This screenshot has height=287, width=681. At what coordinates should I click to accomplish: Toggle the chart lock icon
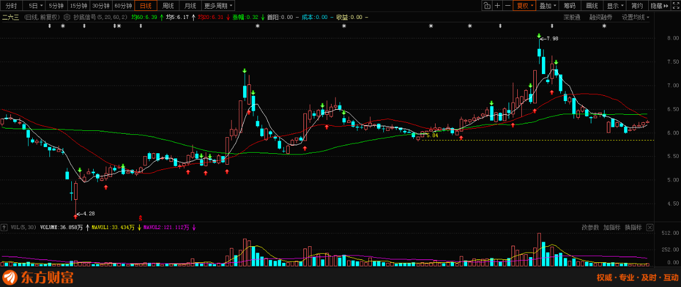(x=487, y=6)
